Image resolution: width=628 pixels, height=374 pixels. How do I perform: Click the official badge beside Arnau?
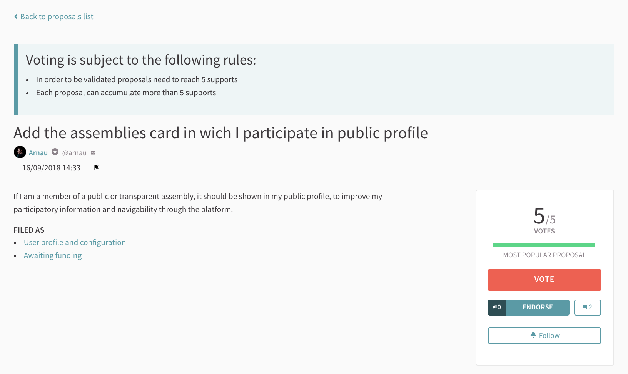tap(55, 152)
